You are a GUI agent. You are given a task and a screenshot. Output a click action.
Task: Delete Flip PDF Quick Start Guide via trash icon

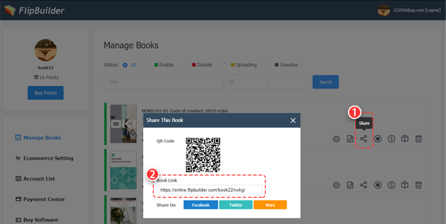418,185
